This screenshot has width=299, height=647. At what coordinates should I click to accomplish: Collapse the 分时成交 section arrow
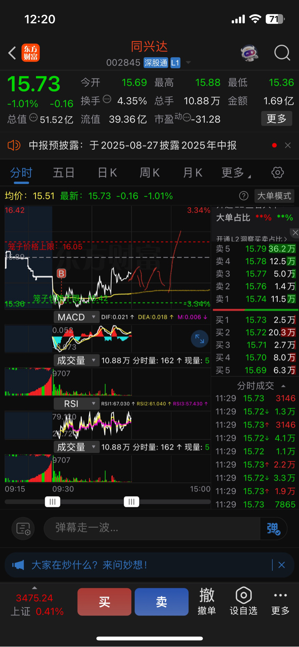(283, 386)
